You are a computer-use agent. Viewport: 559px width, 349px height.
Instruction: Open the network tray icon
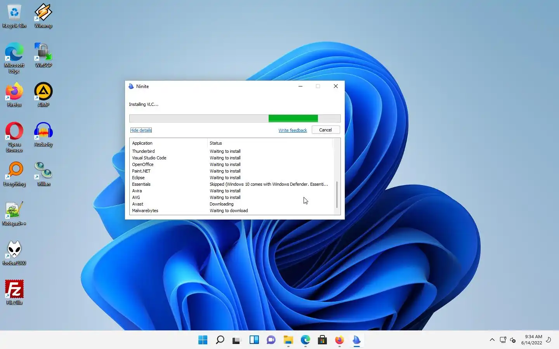(503, 340)
